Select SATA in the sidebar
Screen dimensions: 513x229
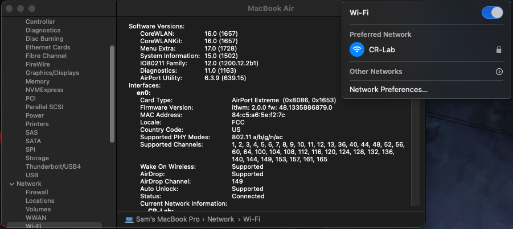coord(34,141)
